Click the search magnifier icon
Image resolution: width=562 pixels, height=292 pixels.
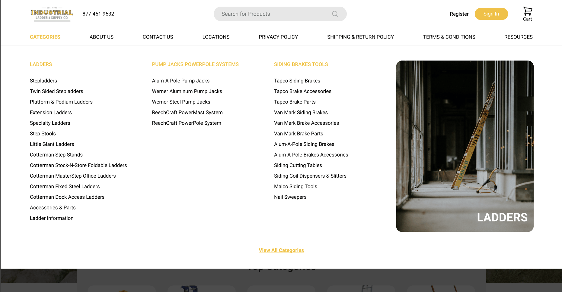tap(335, 14)
